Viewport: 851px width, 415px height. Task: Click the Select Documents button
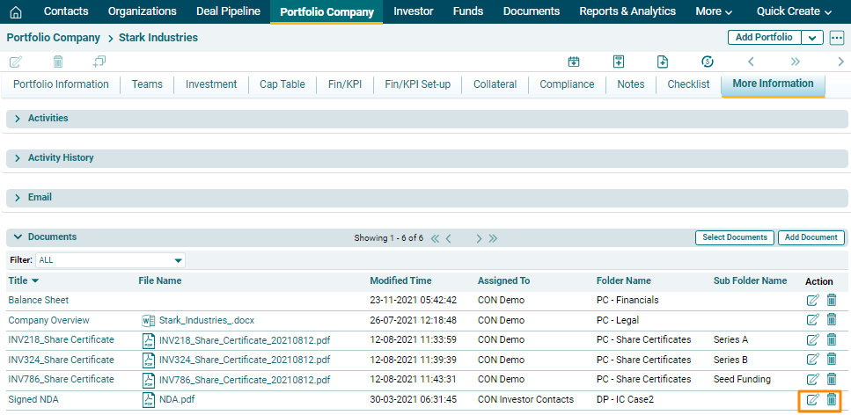734,237
